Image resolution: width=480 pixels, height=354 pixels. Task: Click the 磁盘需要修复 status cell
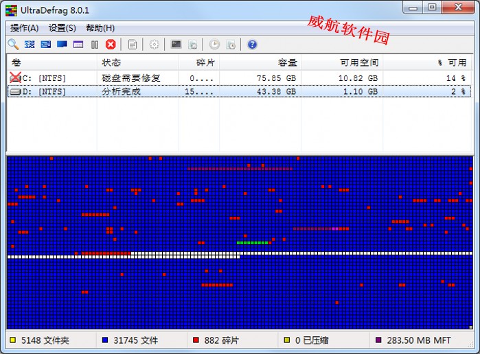coord(130,78)
